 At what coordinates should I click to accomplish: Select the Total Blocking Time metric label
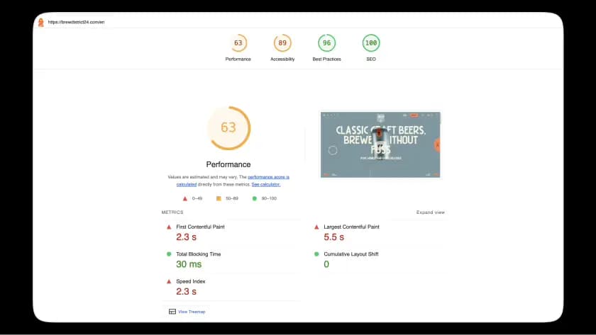click(x=199, y=254)
